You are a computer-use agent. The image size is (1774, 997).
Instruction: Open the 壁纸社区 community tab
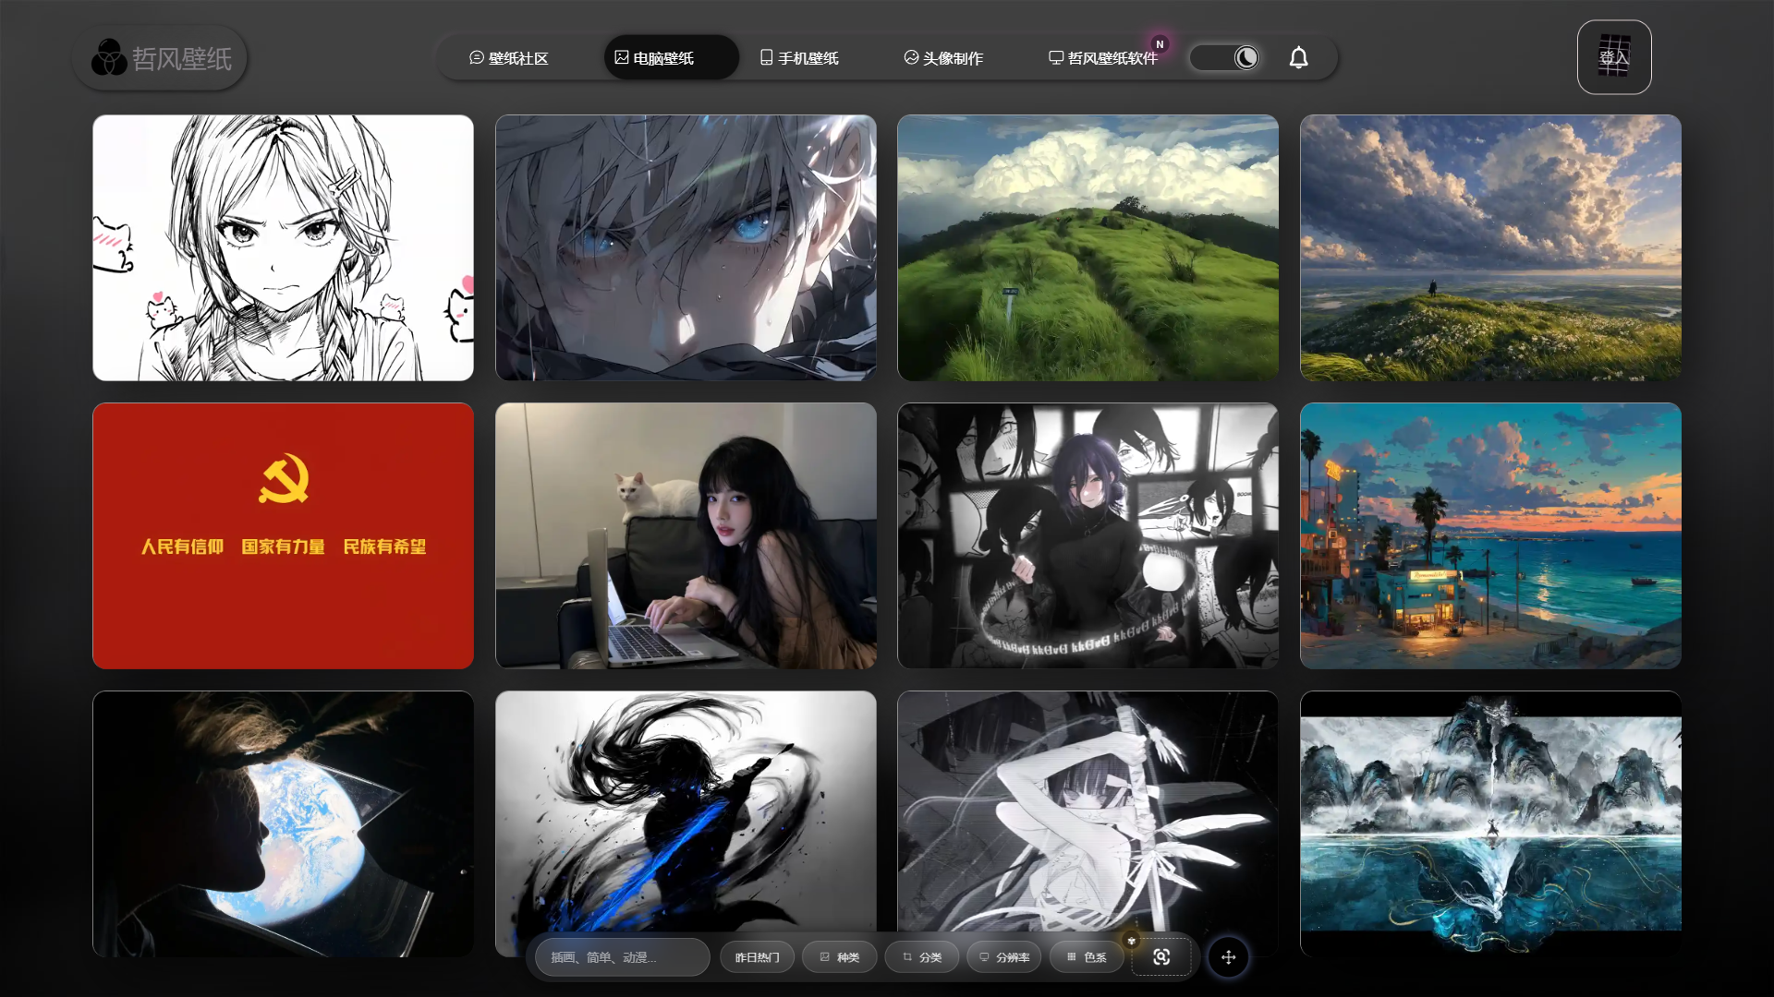509,58
